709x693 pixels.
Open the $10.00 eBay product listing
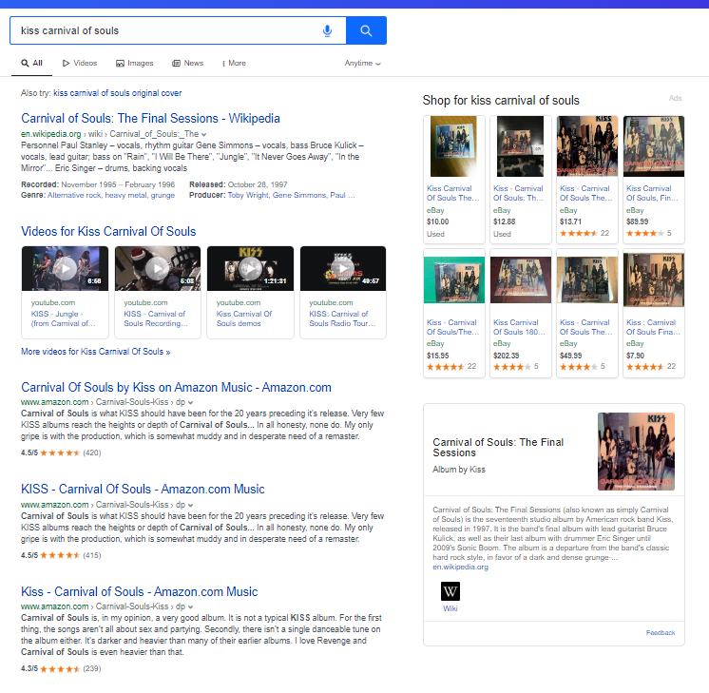pyautogui.click(x=454, y=179)
